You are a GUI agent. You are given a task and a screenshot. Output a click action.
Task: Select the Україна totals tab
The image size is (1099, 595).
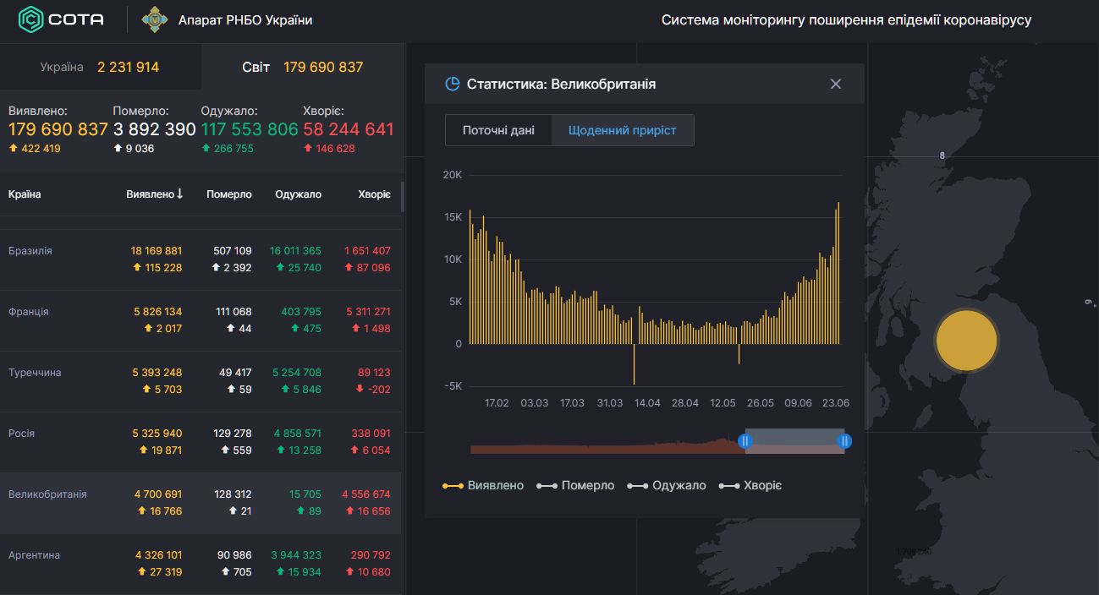coord(100,67)
